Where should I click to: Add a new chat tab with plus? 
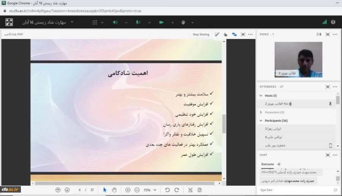[x=279, y=164]
